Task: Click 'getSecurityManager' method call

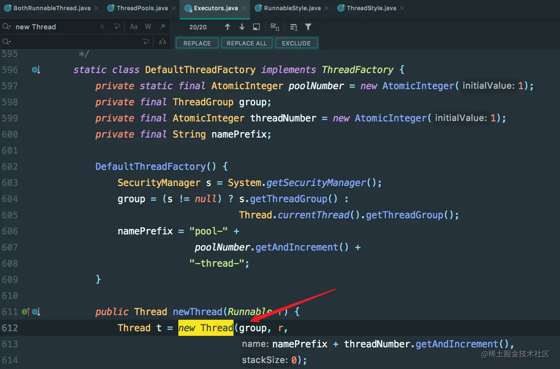Action: 316,183
